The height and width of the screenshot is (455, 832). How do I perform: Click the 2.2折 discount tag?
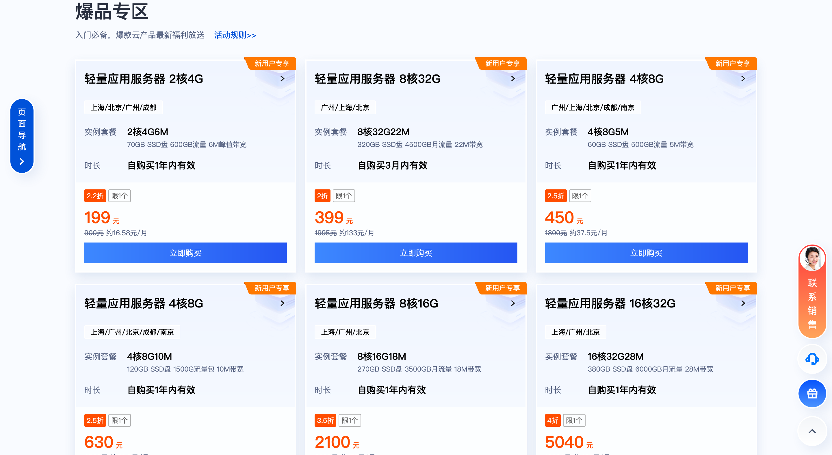tap(95, 196)
